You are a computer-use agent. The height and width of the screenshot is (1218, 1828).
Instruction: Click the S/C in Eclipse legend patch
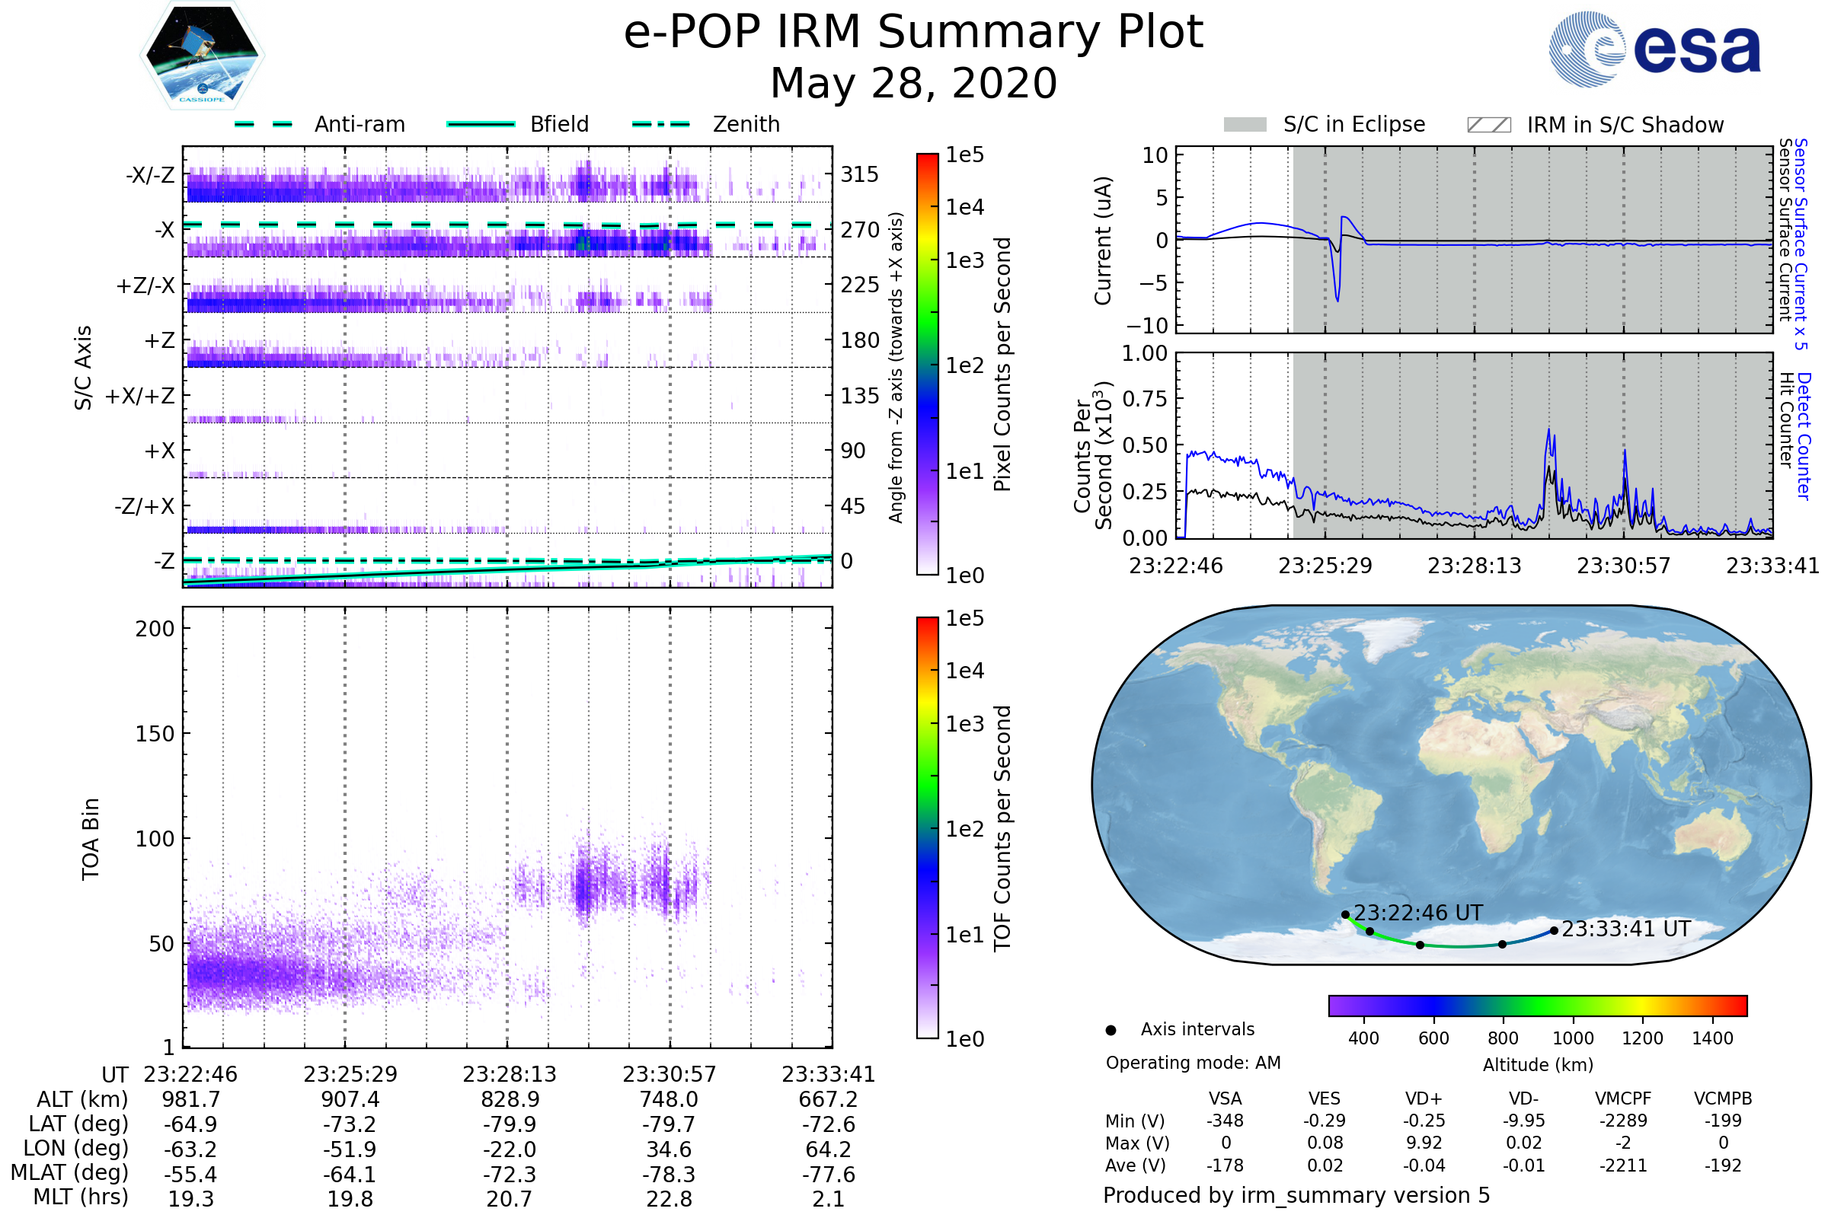[x=1245, y=125]
